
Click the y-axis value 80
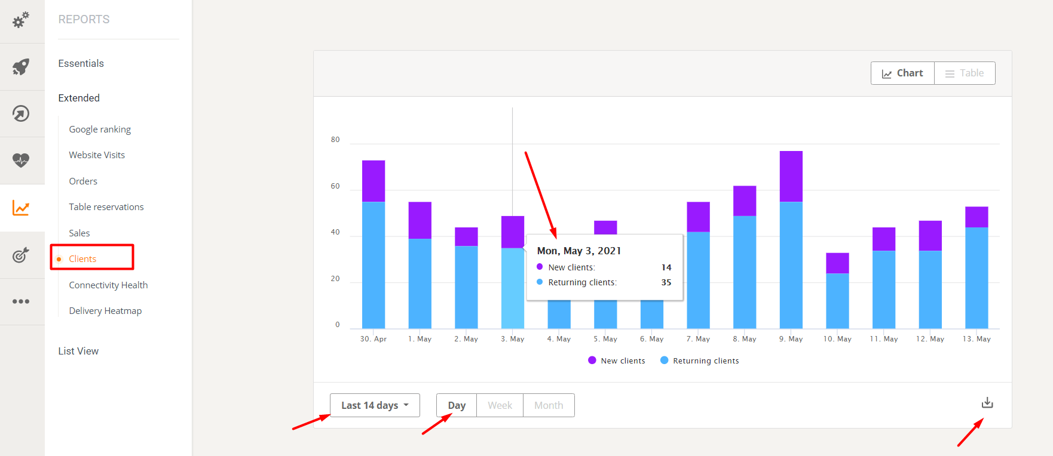coord(335,140)
